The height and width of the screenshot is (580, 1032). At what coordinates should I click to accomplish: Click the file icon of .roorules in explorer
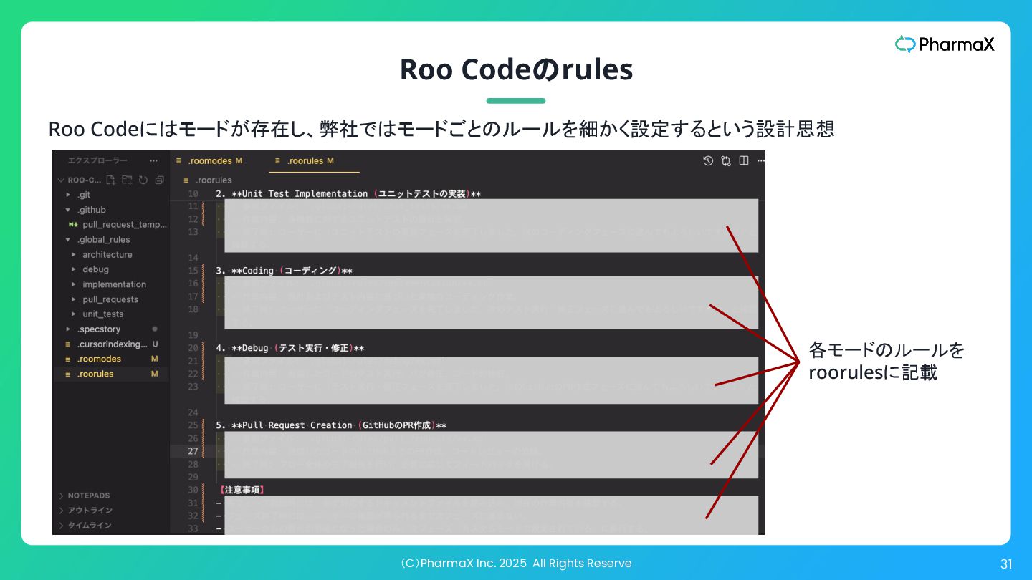tap(69, 374)
